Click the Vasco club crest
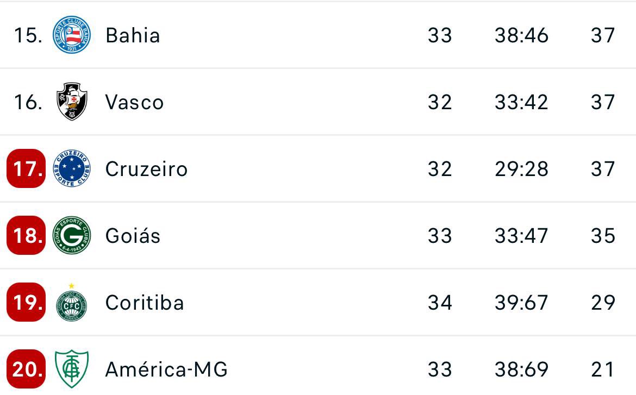The width and height of the screenshot is (636, 395). pyautogui.click(x=71, y=102)
